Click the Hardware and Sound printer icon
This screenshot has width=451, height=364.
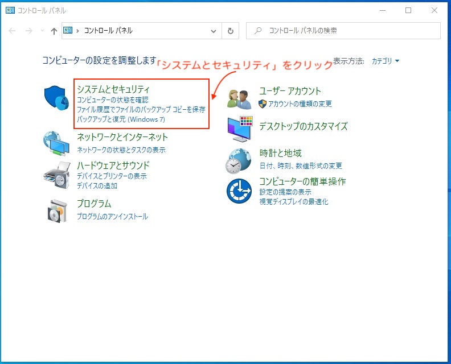pyautogui.click(x=58, y=175)
